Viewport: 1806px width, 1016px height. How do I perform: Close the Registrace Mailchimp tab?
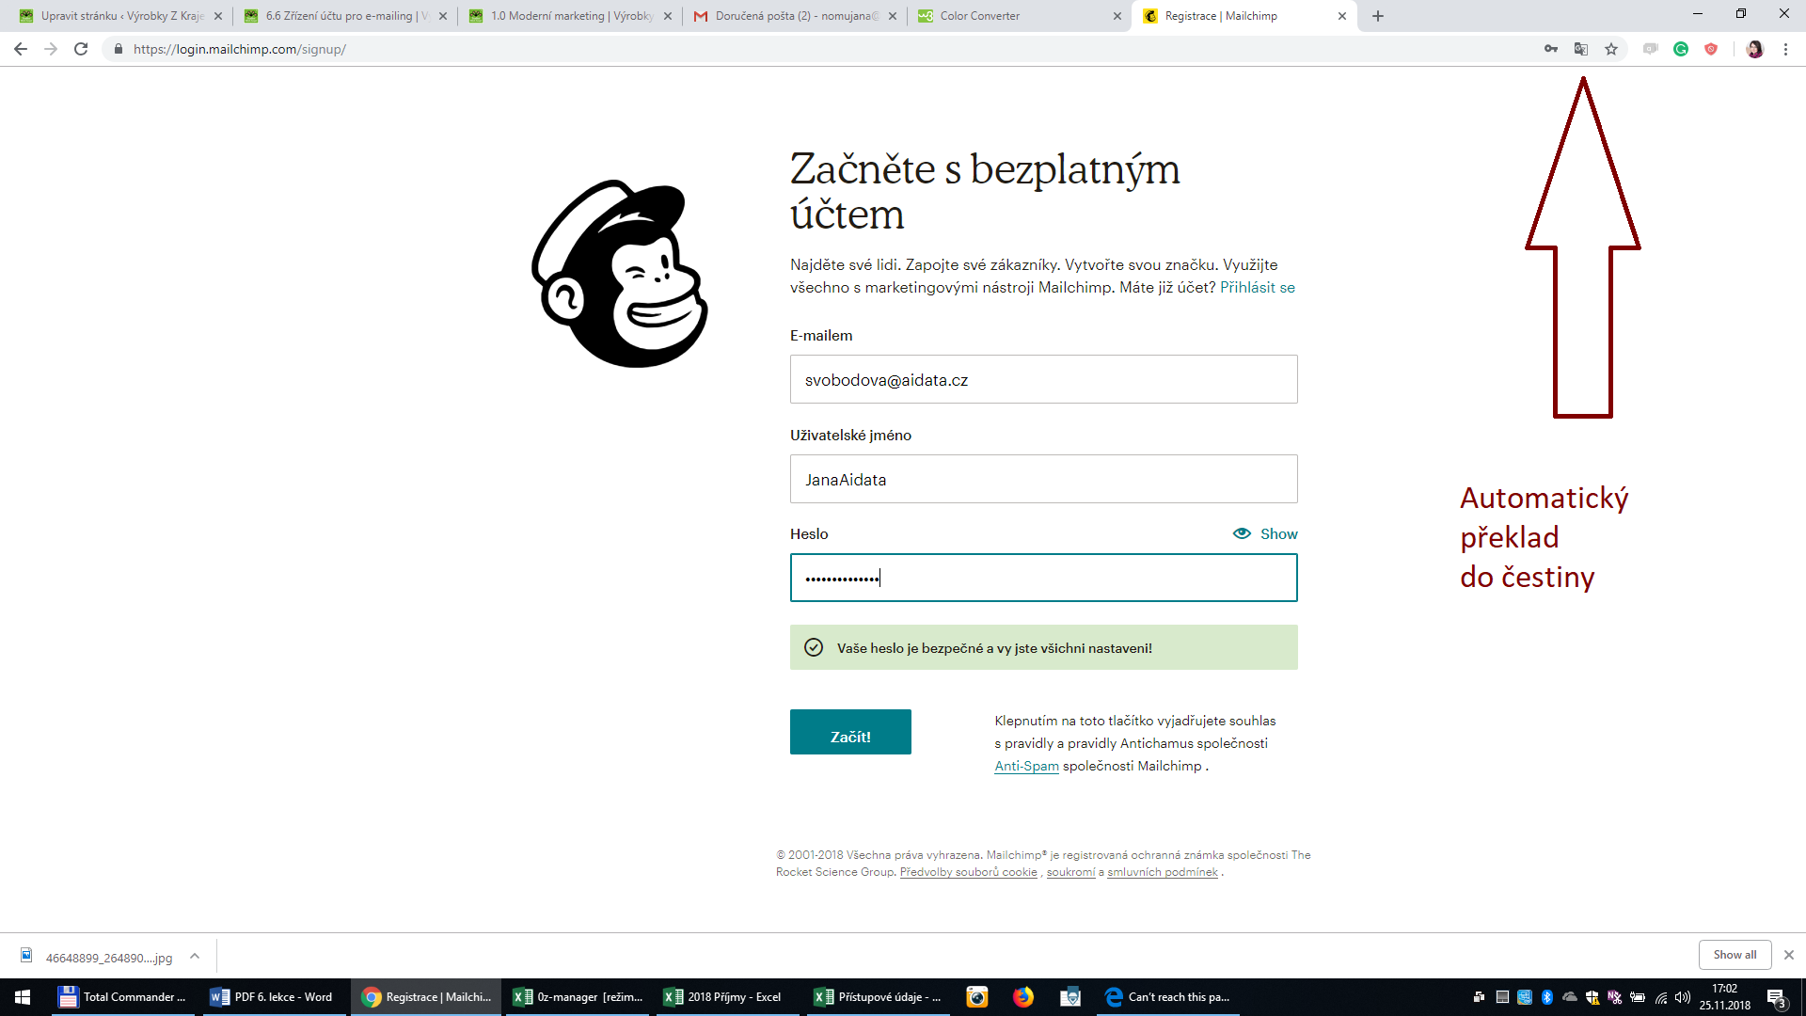(x=1342, y=16)
